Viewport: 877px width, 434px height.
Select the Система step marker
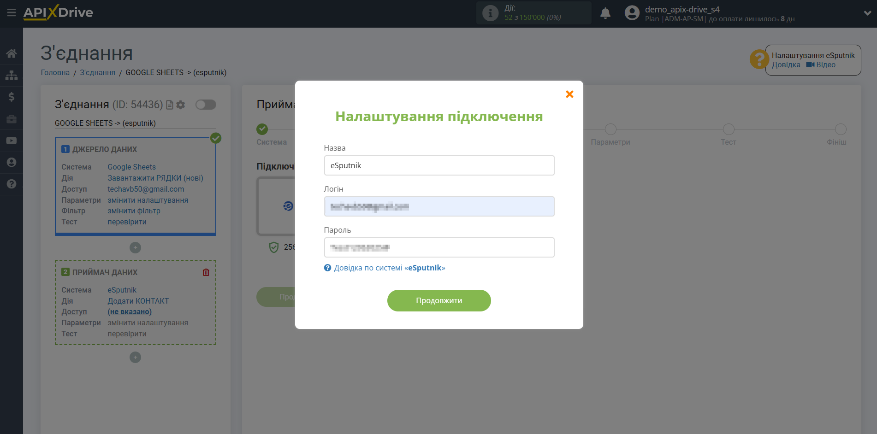[262, 129]
